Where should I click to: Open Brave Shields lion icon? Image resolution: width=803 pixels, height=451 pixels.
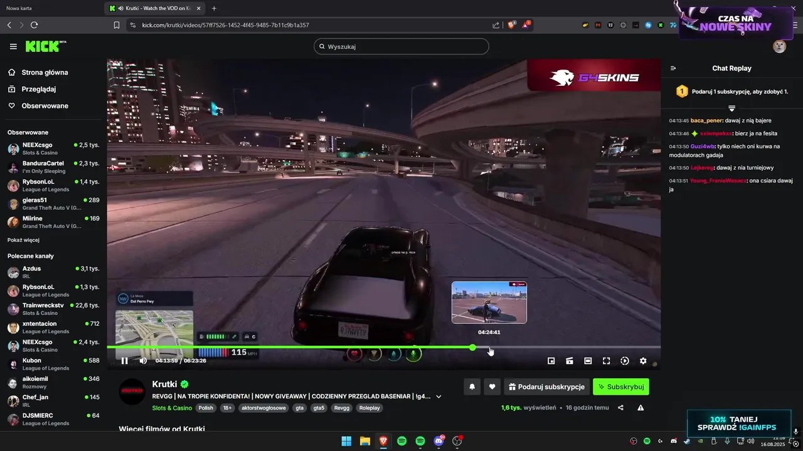(x=512, y=25)
